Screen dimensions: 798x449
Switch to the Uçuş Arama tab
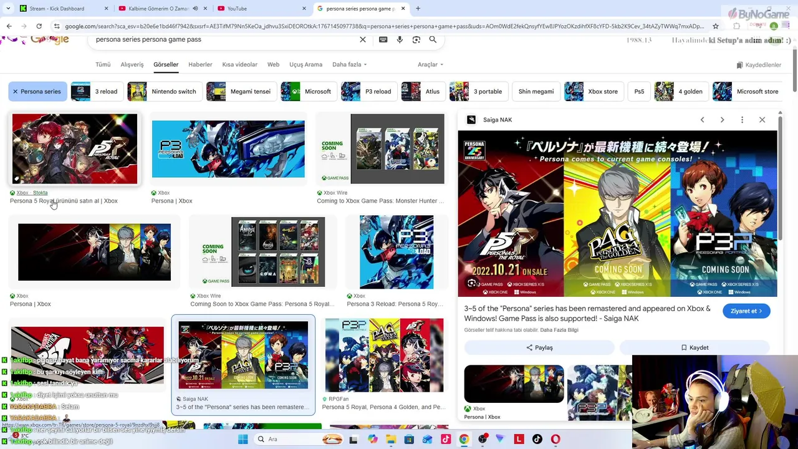[x=305, y=64]
